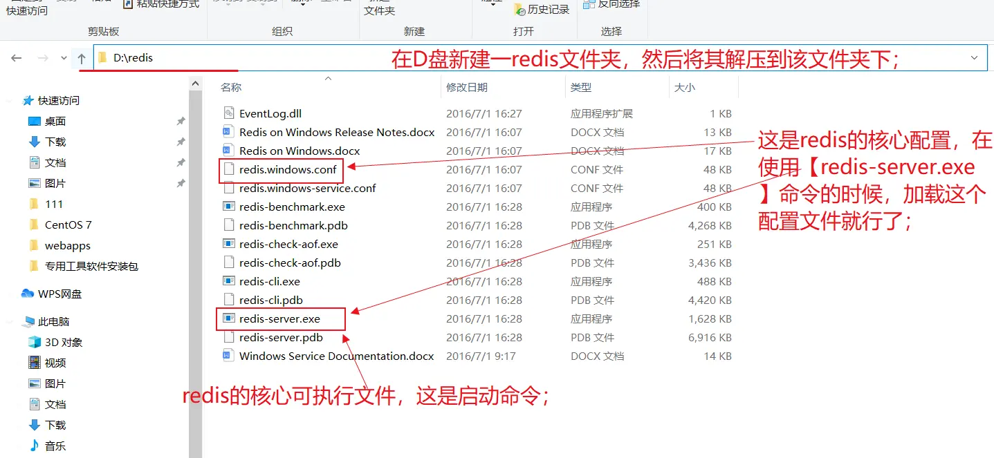Select redis-server.exe file icon

tap(229, 318)
